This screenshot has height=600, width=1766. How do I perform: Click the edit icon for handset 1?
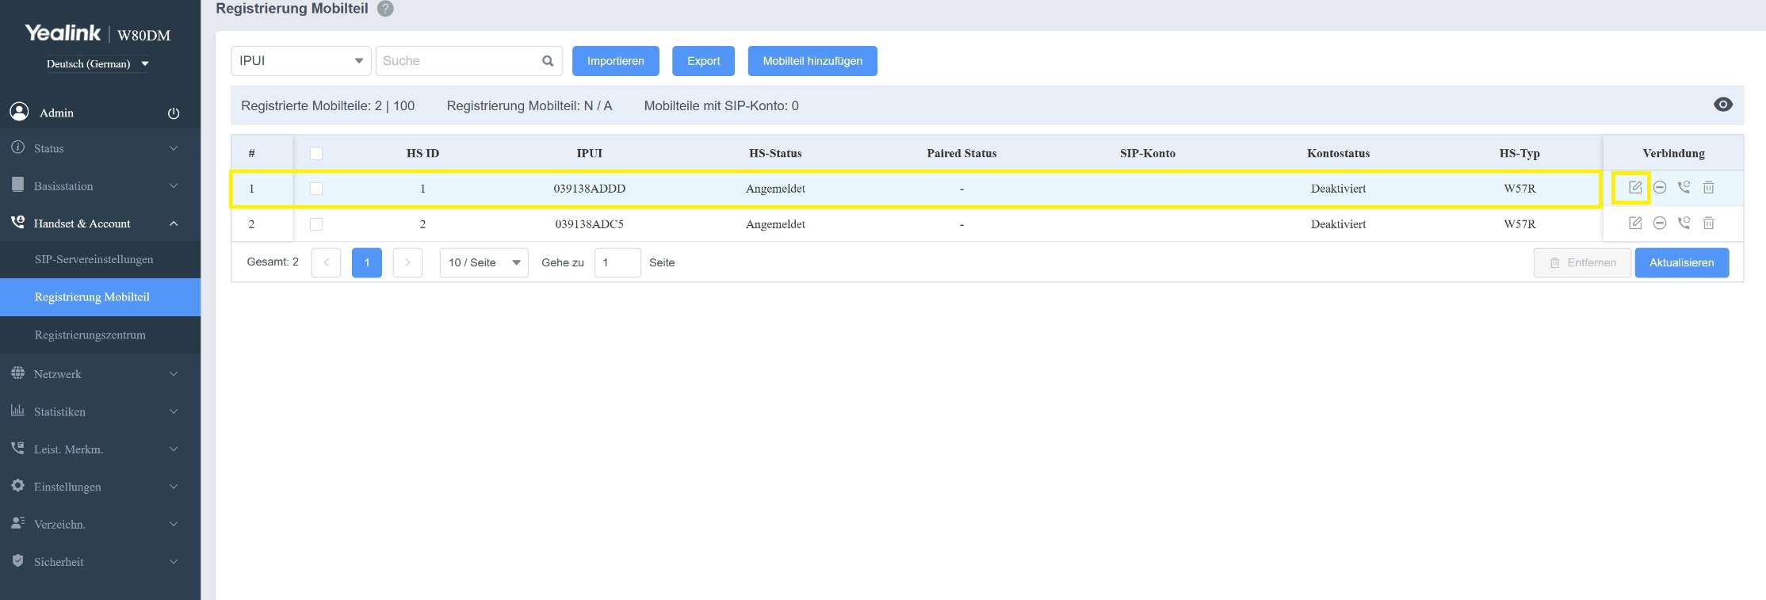coord(1634,188)
